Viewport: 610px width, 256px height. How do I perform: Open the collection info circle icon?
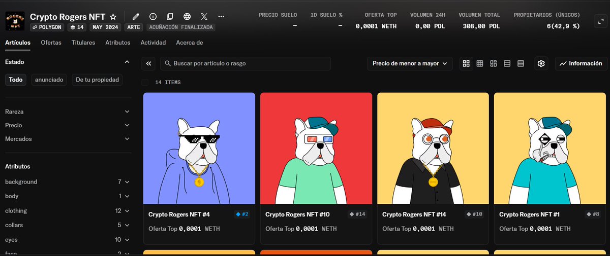pos(153,17)
